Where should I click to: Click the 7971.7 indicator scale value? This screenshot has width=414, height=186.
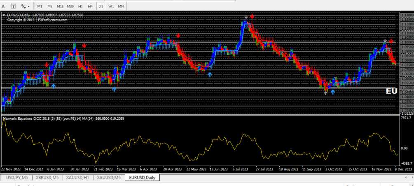click(x=405, y=118)
